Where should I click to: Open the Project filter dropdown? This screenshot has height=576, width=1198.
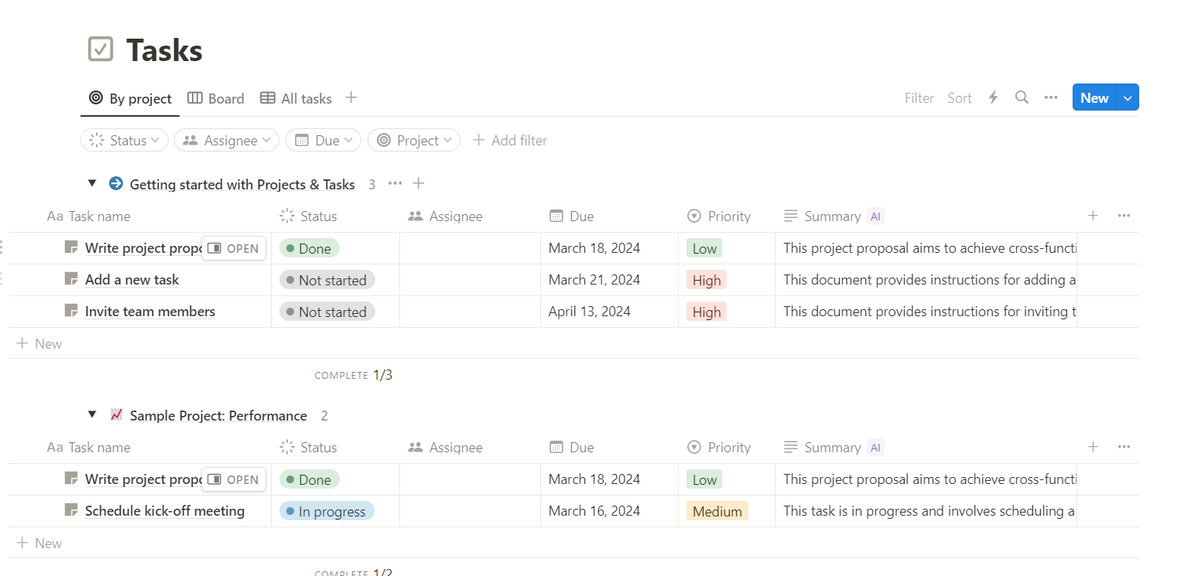pyautogui.click(x=414, y=140)
